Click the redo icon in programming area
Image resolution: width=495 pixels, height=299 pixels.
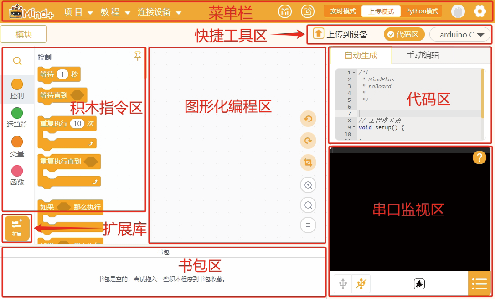pyautogui.click(x=308, y=141)
